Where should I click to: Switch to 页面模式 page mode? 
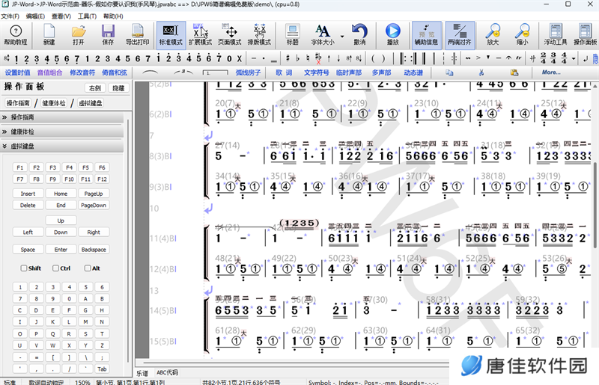point(230,35)
